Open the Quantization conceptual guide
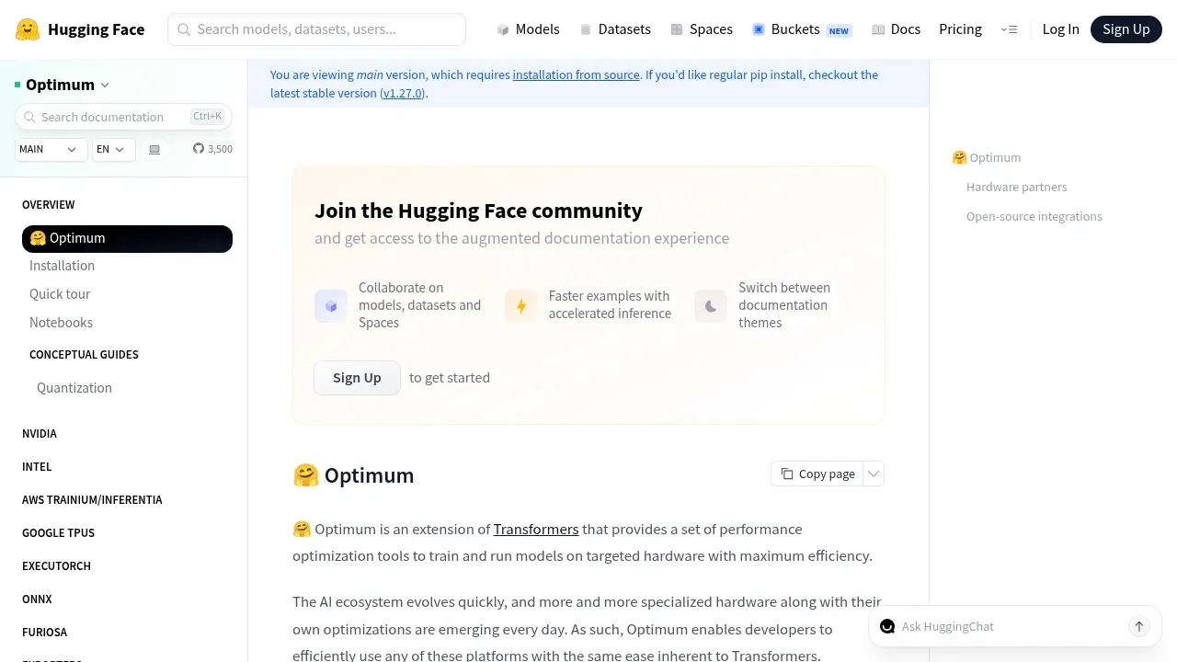 [x=74, y=388]
